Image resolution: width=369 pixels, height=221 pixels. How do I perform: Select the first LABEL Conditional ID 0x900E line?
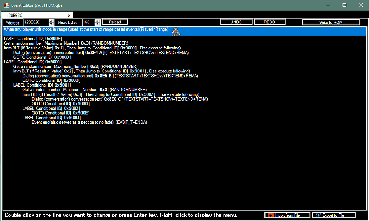tap(32, 38)
